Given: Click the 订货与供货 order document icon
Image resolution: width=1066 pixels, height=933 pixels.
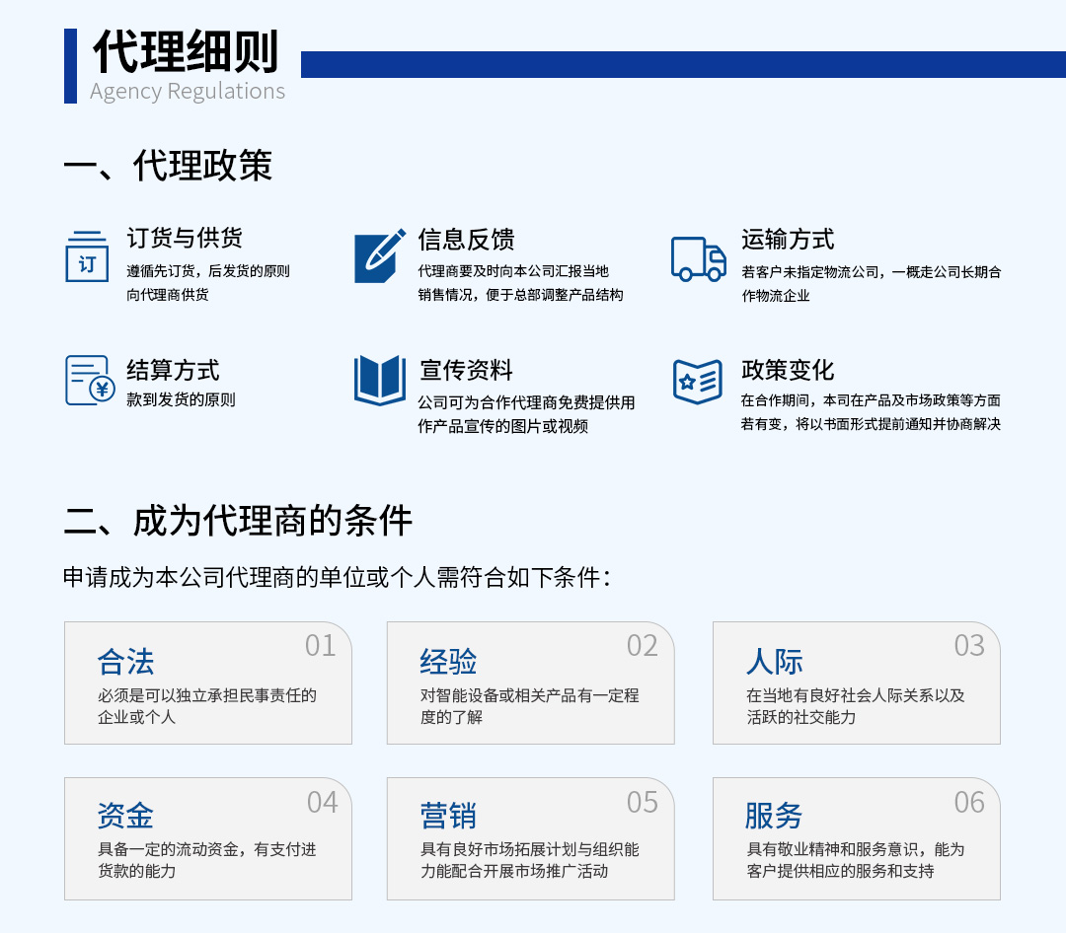Looking at the screenshot, I should (87, 256).
